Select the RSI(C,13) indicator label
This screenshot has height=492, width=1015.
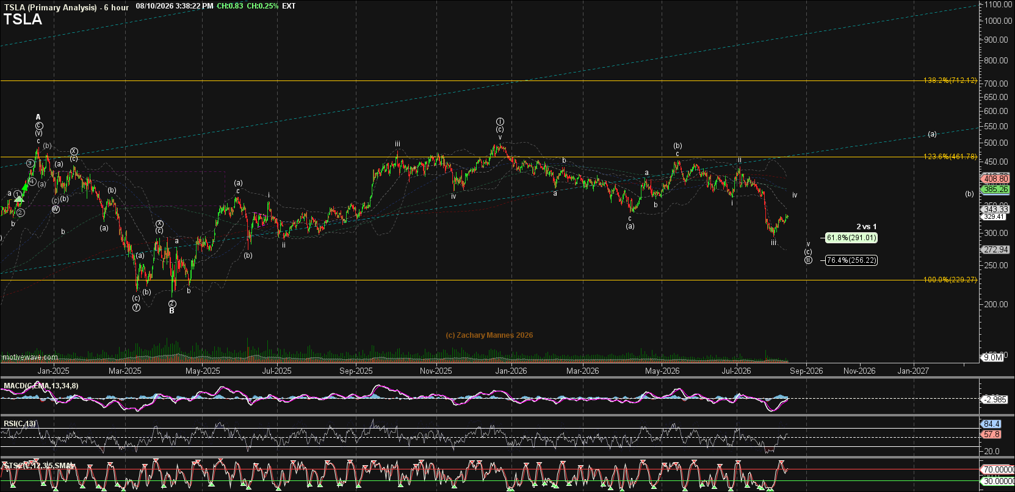[20, 424]
